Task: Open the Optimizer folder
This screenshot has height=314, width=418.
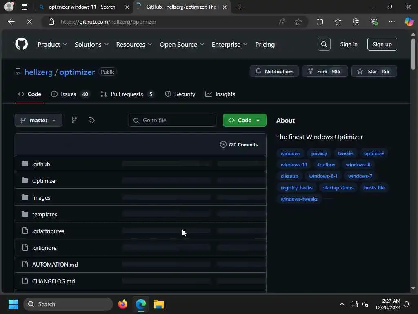Action: pos(44,181)
